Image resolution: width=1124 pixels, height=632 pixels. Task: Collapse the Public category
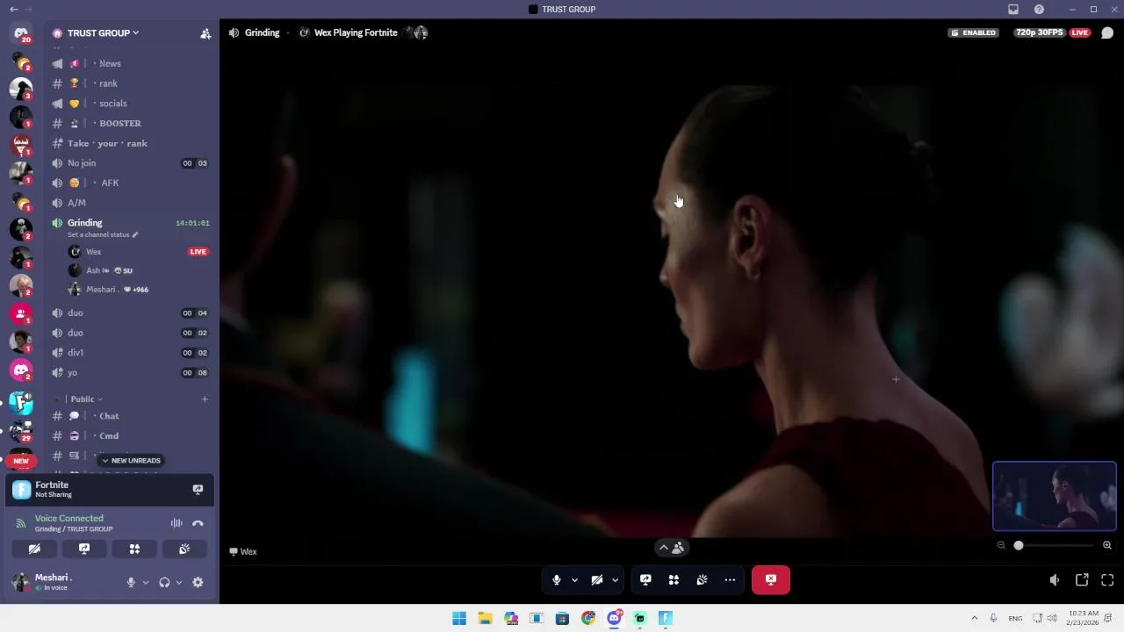(x=86, y=399)
